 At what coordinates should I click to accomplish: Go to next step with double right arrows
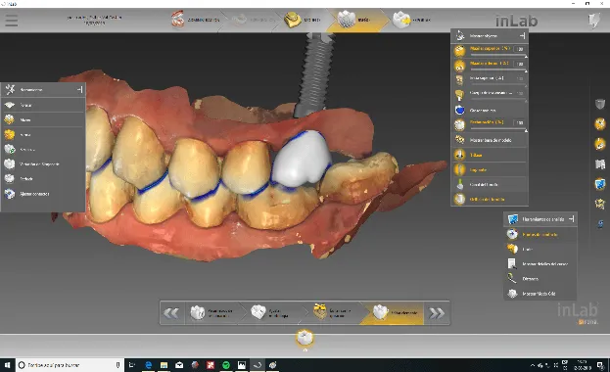point(437,313)
